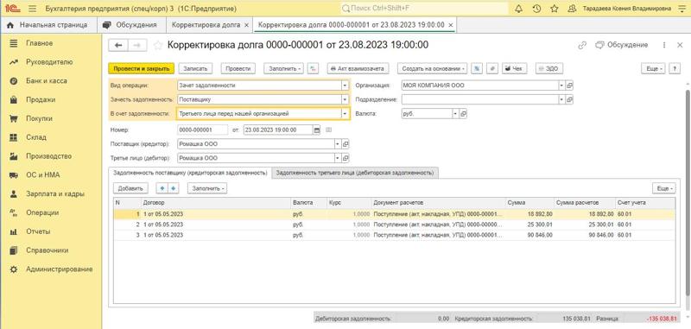Open notifications bell icon

pyautogui.click(x=519, y=9)
